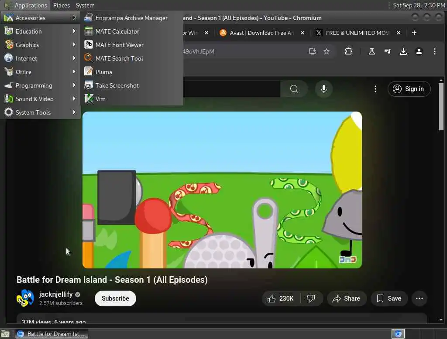Click the video title Battle for Dream Island
The width and height of the screenshot is (447, 339).
tap(112, 280)
